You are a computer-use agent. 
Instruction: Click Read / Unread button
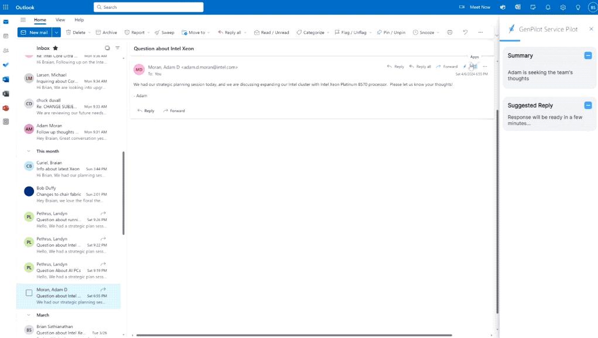tap(272, 32)
